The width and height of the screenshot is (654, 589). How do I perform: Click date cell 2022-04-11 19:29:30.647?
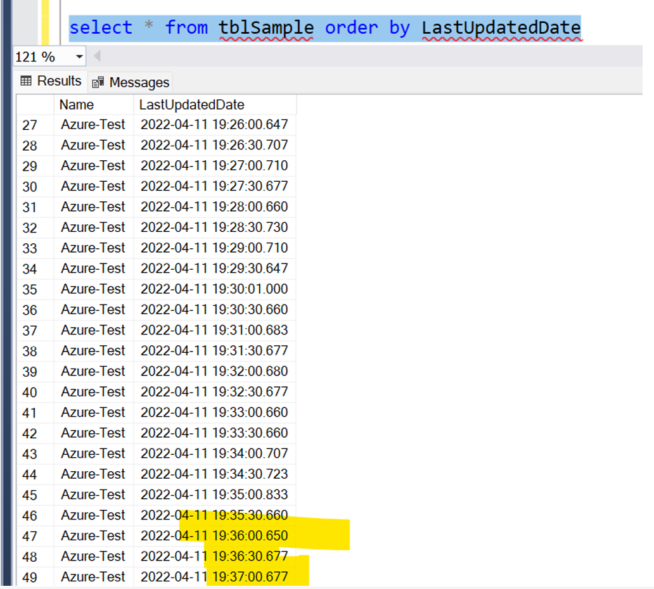click(215, 269)
